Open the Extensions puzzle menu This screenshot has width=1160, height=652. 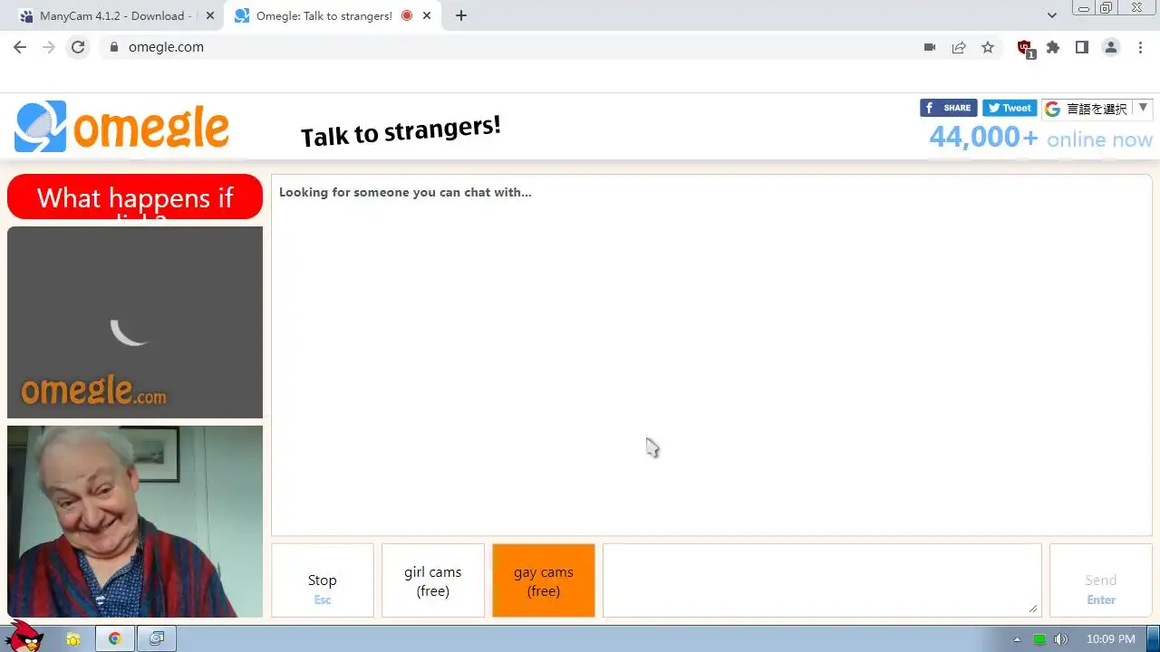click(x=1053, y=47)
